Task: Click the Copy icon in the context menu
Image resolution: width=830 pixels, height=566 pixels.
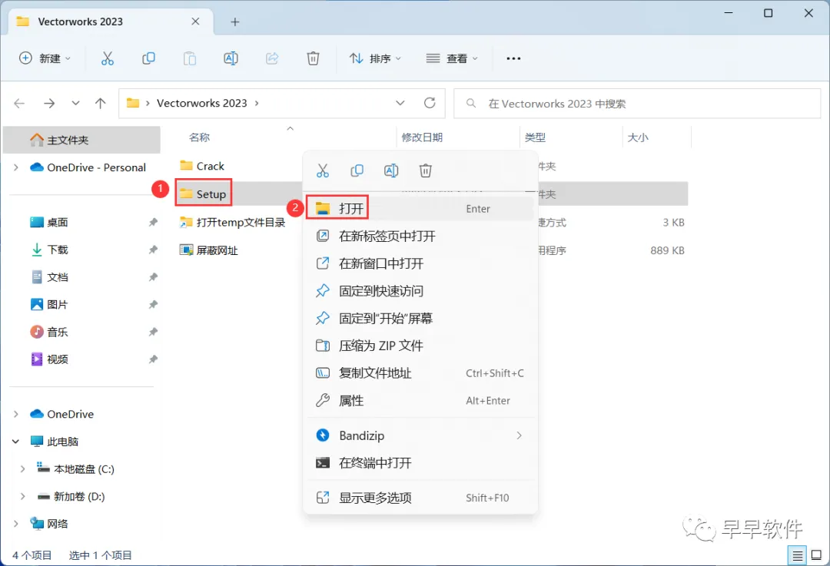Action: 357,170
